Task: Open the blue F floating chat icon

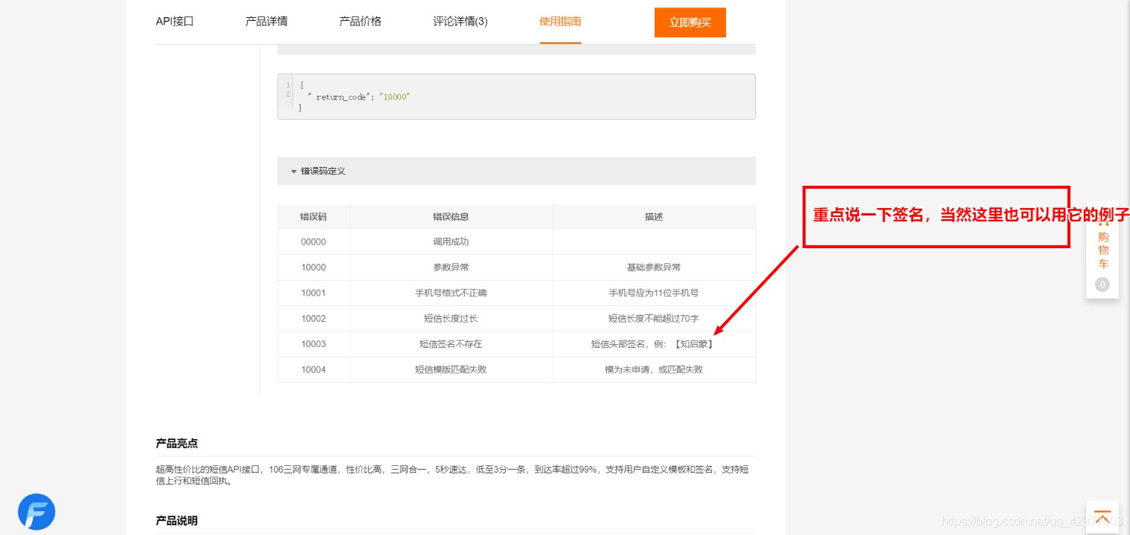Action: (x=36, y=512)
